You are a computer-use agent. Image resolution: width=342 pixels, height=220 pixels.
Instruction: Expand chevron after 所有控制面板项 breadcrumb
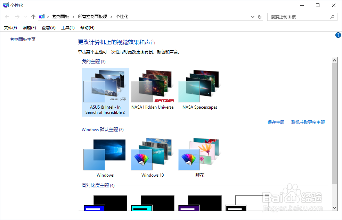(111, 17)
